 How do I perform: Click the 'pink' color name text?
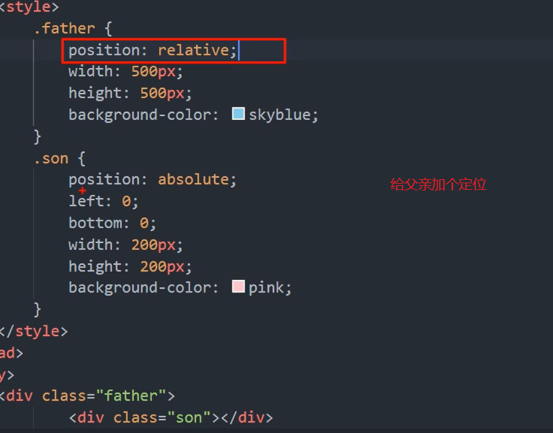[266, 288]
